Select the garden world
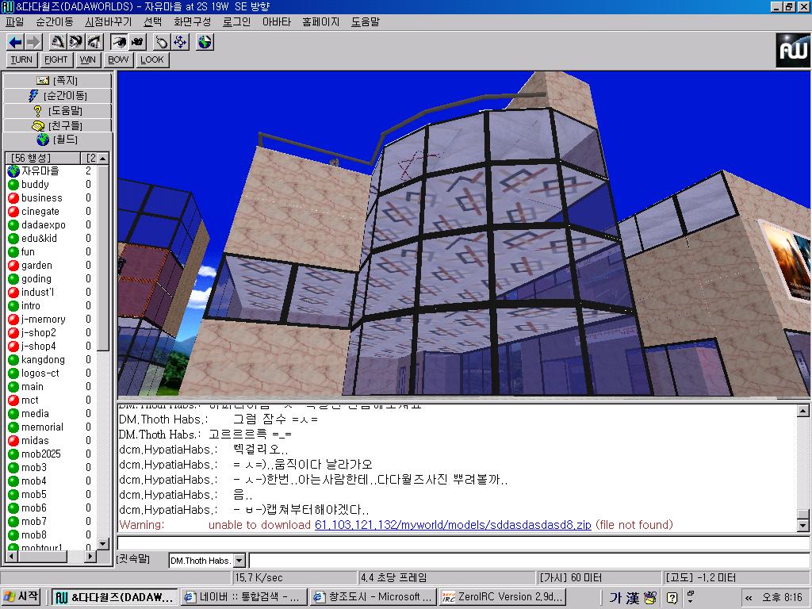This screenshot has width=812, height=609. tap(49, 265)
